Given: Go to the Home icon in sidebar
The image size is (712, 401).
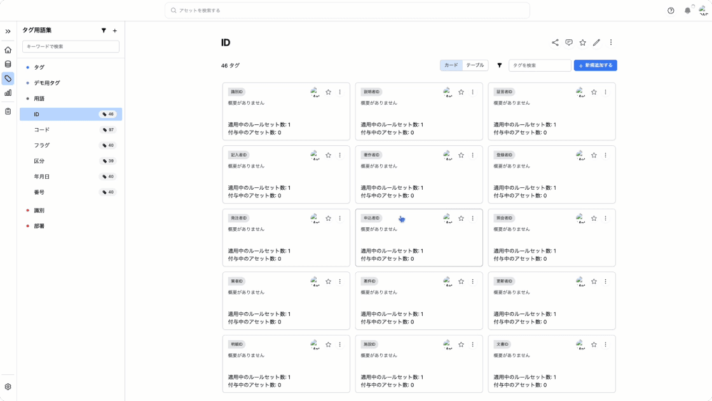Looking at the screenshot, I should click(8, 49).
